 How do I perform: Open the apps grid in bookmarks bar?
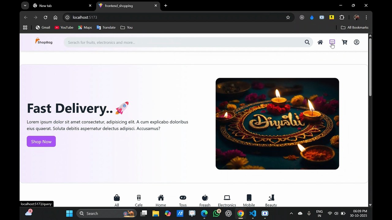click(x=25, y=28)
